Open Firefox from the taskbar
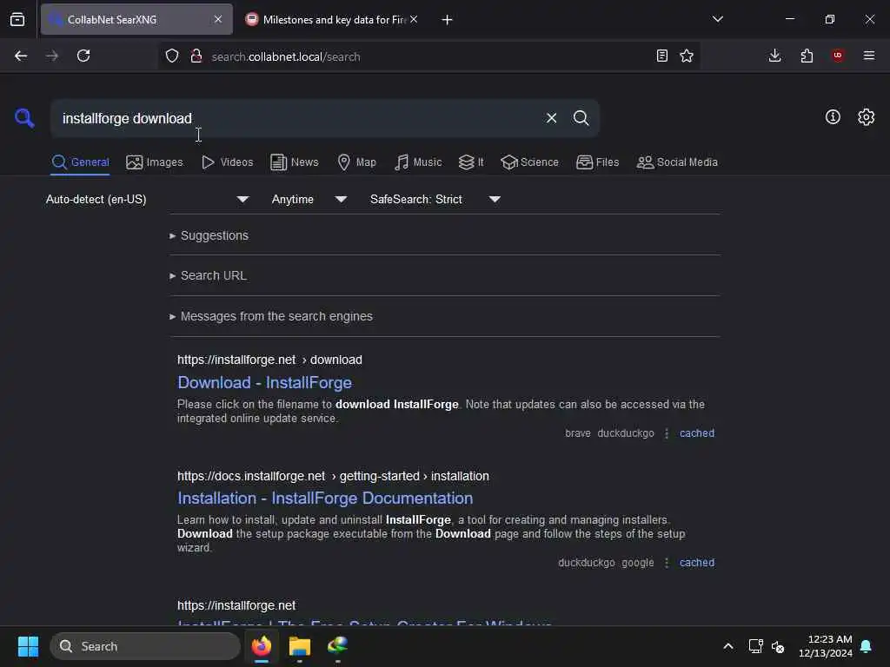 tap(262, 646)
